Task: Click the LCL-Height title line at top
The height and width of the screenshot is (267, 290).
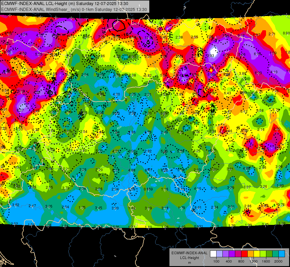Action: (x=65, y=4)
